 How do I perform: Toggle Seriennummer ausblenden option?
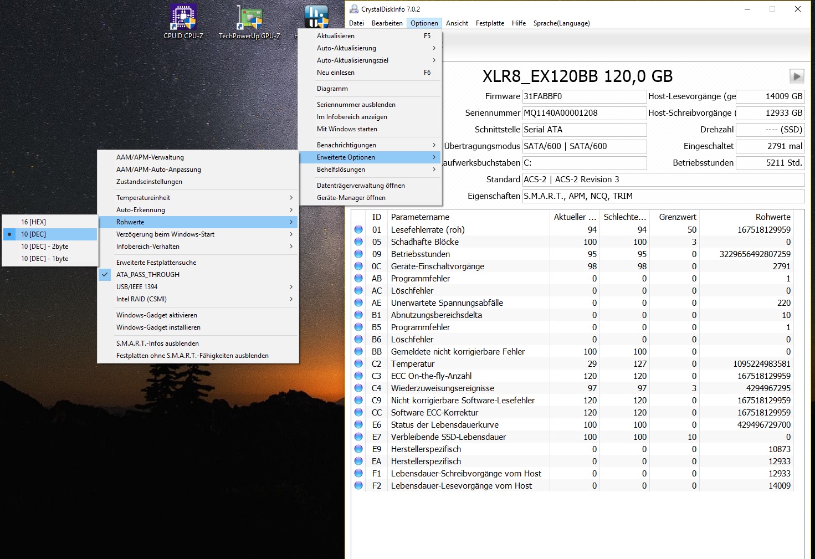click(370, 105)
